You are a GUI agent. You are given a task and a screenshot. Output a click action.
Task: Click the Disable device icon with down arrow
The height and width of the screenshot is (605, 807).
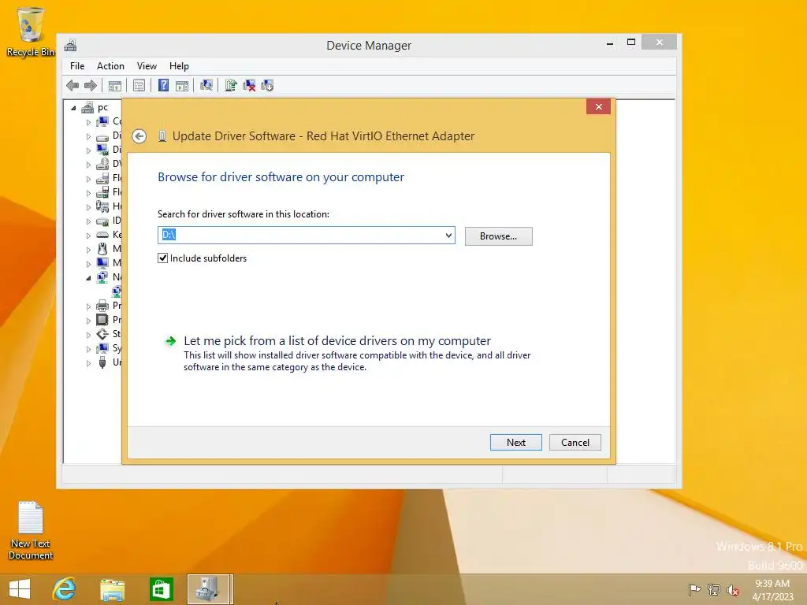[x=267, y=85]
